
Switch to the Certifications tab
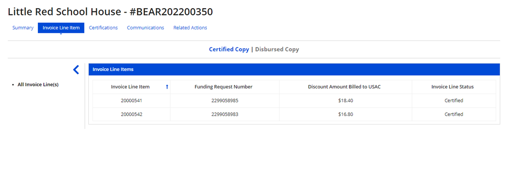tap(103, 28)
